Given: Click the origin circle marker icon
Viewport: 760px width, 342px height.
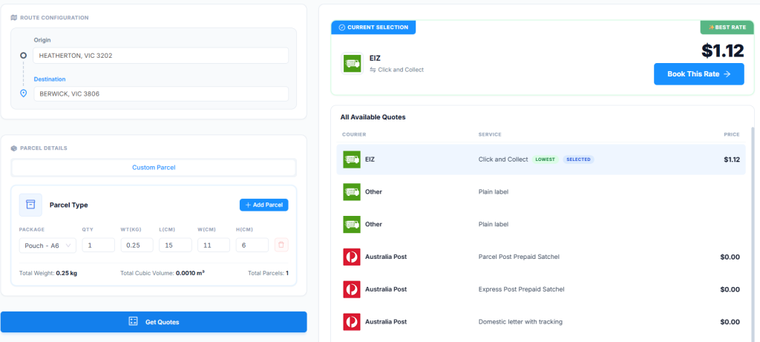Looking at the screenshot, I should pyautogui.click(x=23, y=56).
